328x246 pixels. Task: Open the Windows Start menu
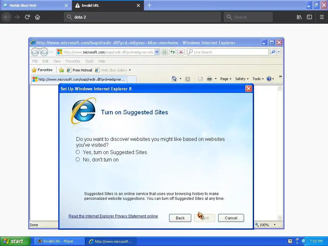click(15, 241)
